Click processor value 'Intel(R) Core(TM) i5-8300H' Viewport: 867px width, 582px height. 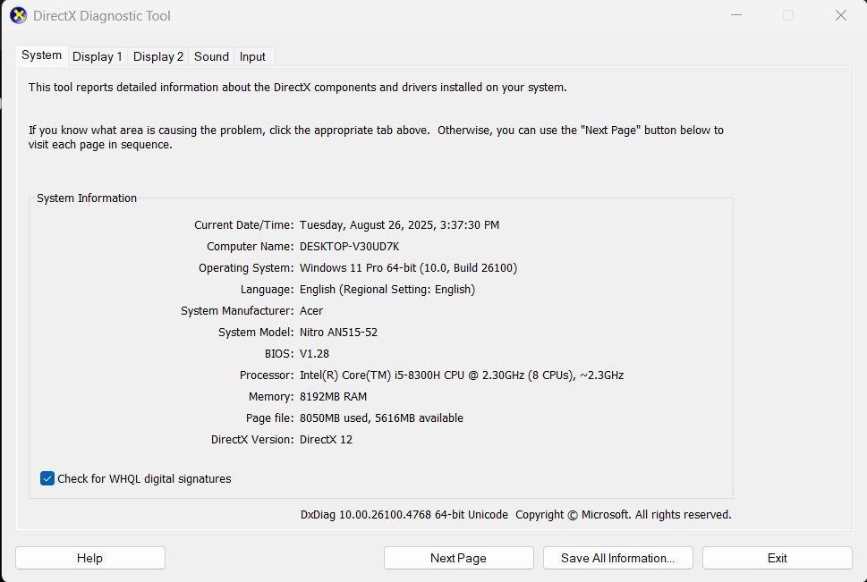[370, 375]
